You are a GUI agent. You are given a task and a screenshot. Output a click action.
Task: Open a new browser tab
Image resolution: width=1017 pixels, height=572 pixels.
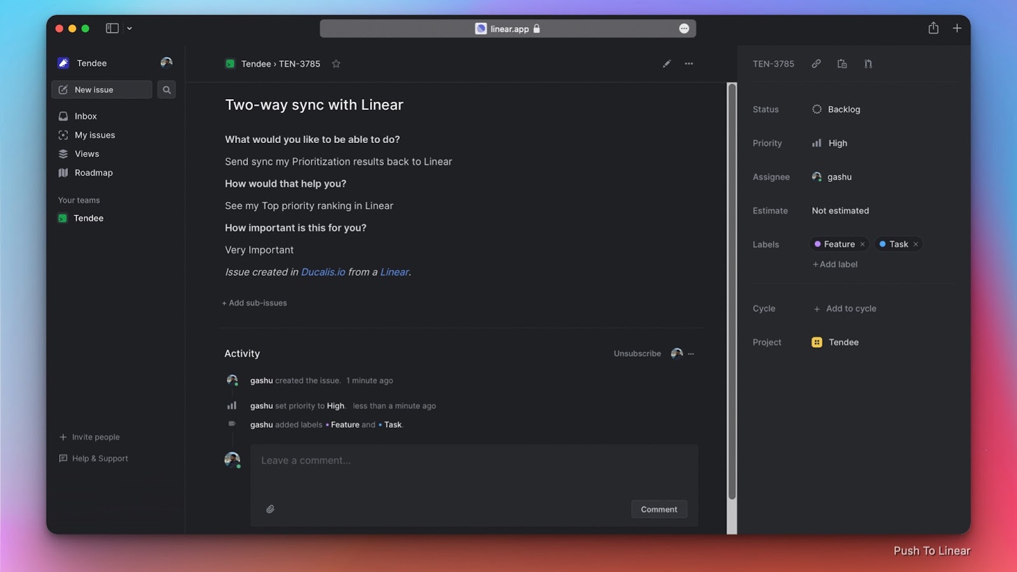pyautogui.click(x=957, y=28)
